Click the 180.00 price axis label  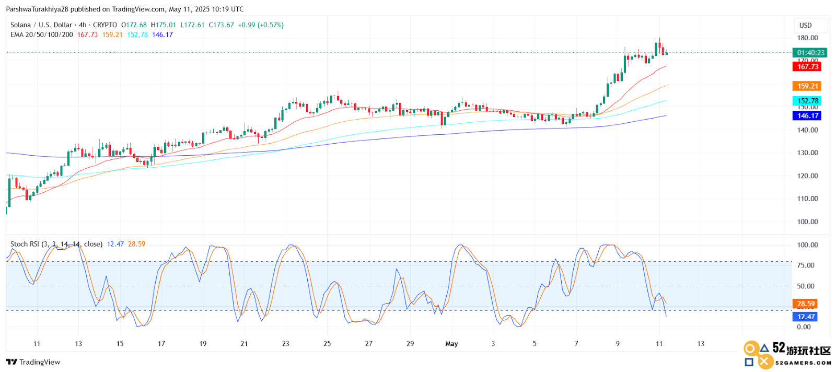coord(807,38)
